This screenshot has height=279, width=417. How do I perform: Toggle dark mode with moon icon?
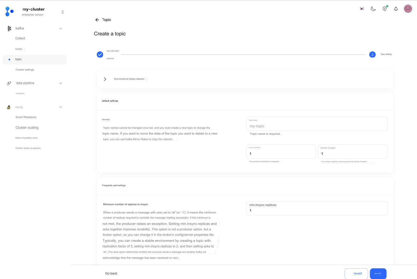[373, 9]
